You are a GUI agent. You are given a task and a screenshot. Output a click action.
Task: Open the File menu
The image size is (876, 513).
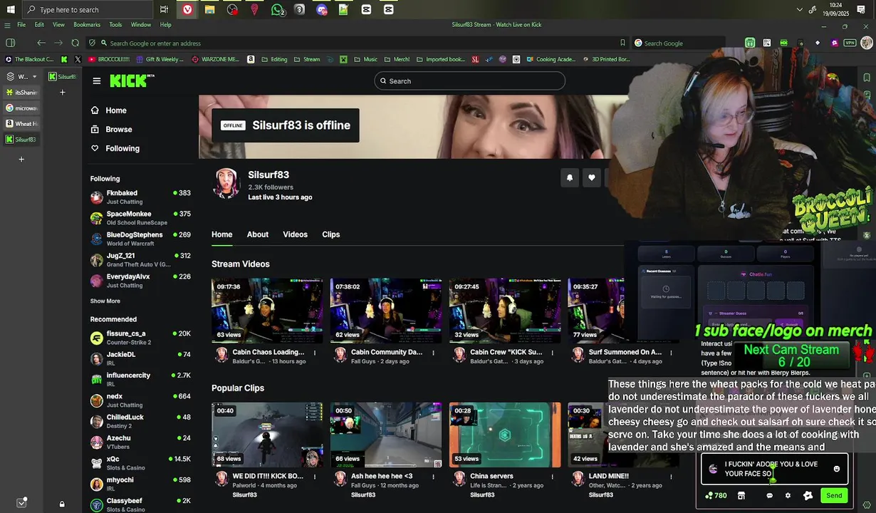point(21,25)
